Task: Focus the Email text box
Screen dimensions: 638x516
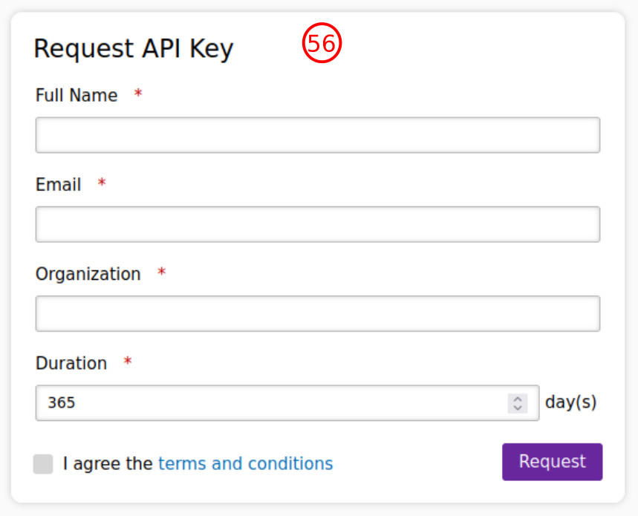Action: click(x=317, y=224)
